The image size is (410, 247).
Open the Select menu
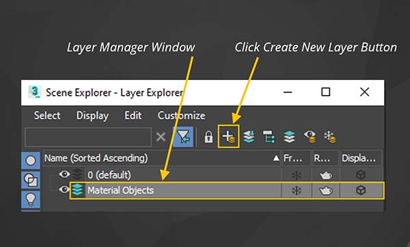tap(47, 116)
